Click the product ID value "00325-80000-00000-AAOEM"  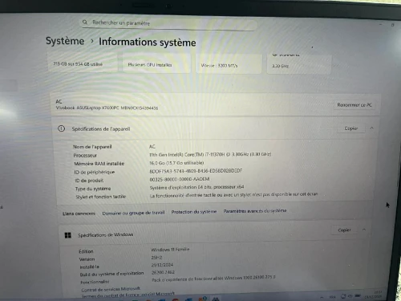click(x=180, y=179)
